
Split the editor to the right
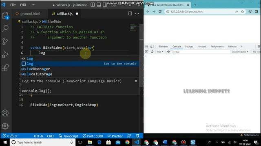tap(130, 13)
